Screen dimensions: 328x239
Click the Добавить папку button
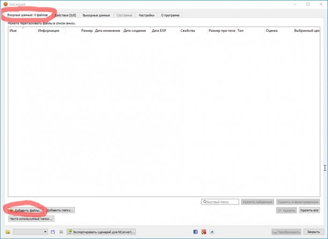tap(60, 210)
